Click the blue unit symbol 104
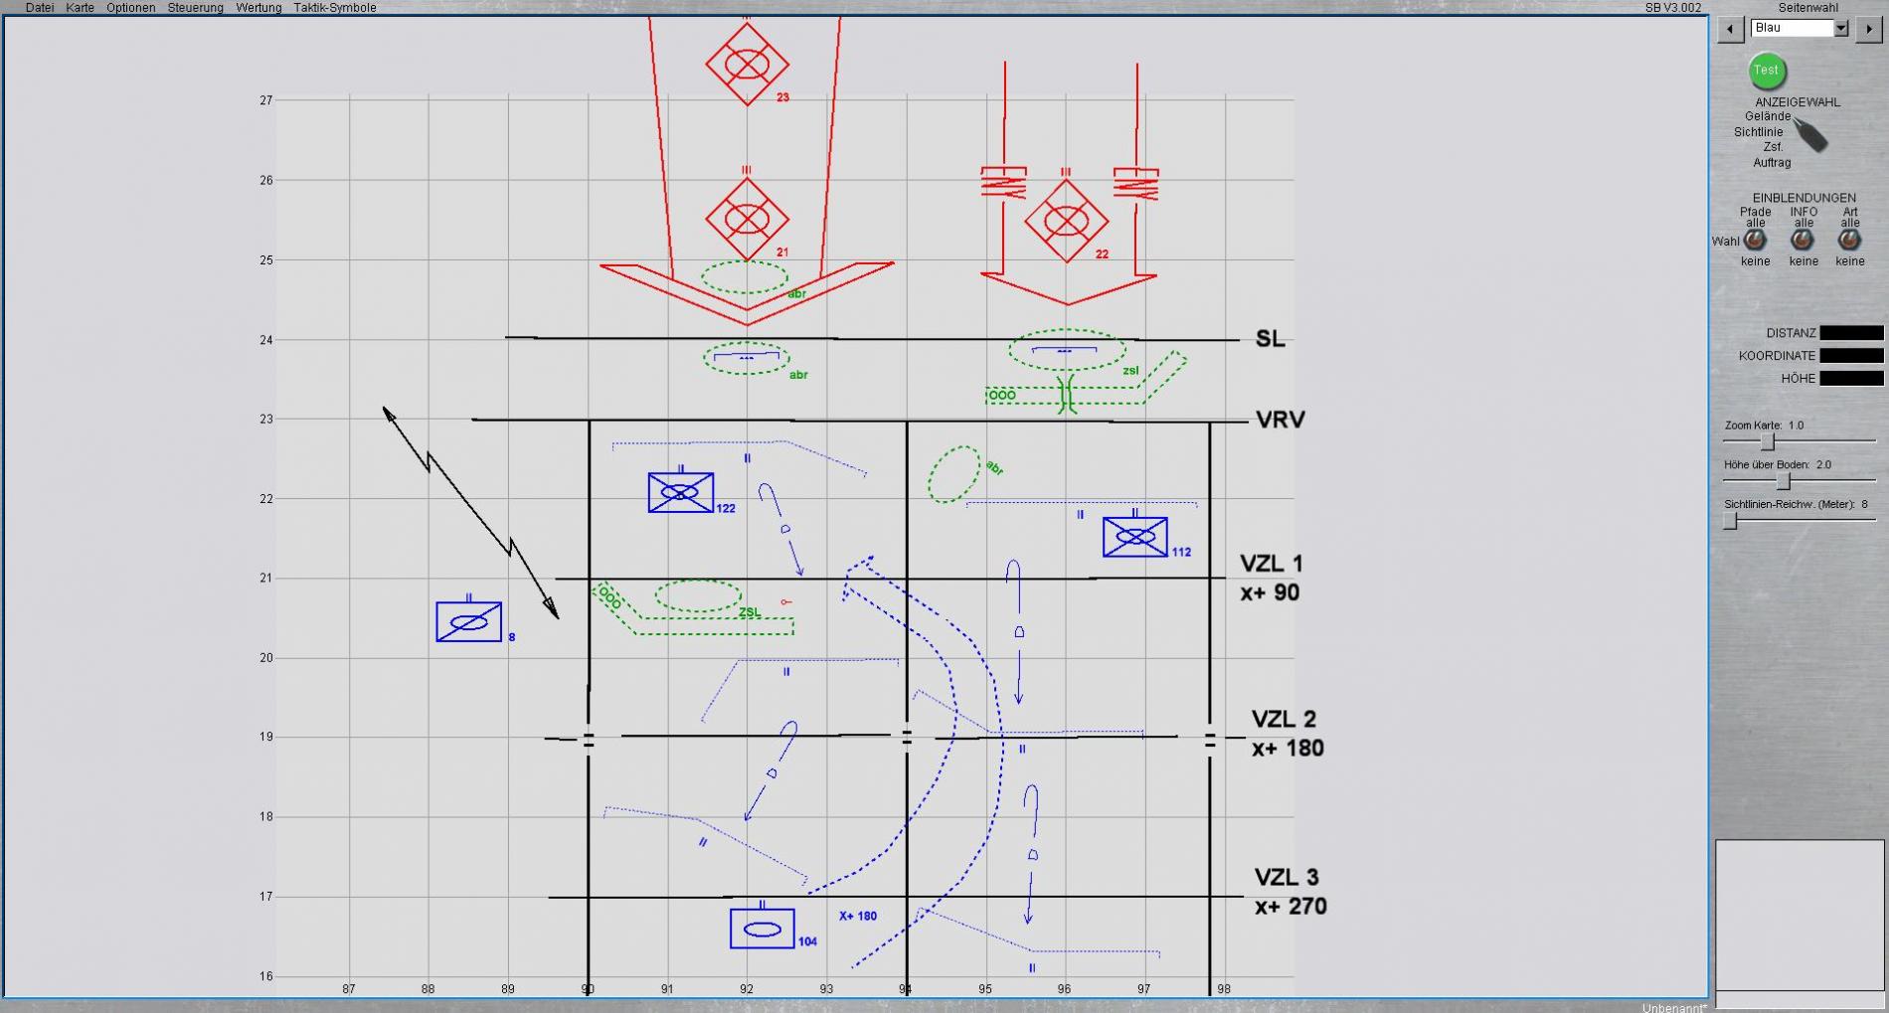The width and height of the screenshot is (1889, 1013). point(762,929)
